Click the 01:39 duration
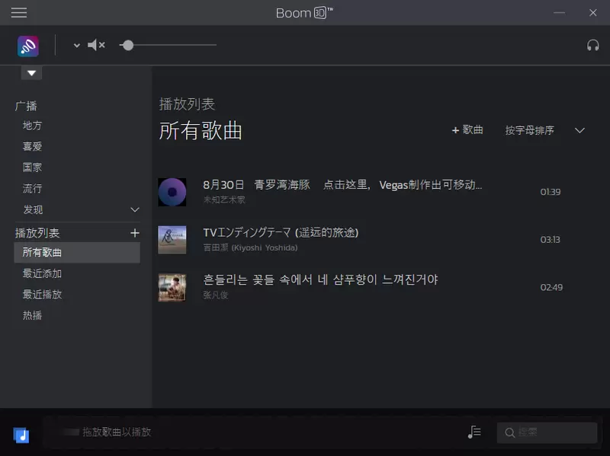 pos(550,192)
